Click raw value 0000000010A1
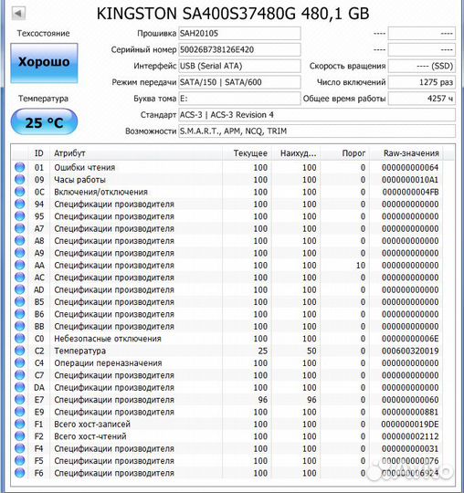 pyautogui.click(x=410, y=180)
